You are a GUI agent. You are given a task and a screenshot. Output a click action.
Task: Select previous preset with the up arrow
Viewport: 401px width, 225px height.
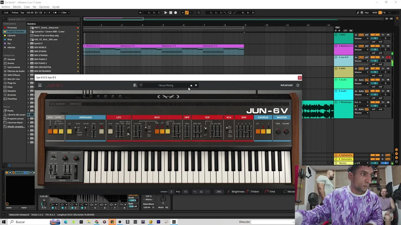(191, 85)
